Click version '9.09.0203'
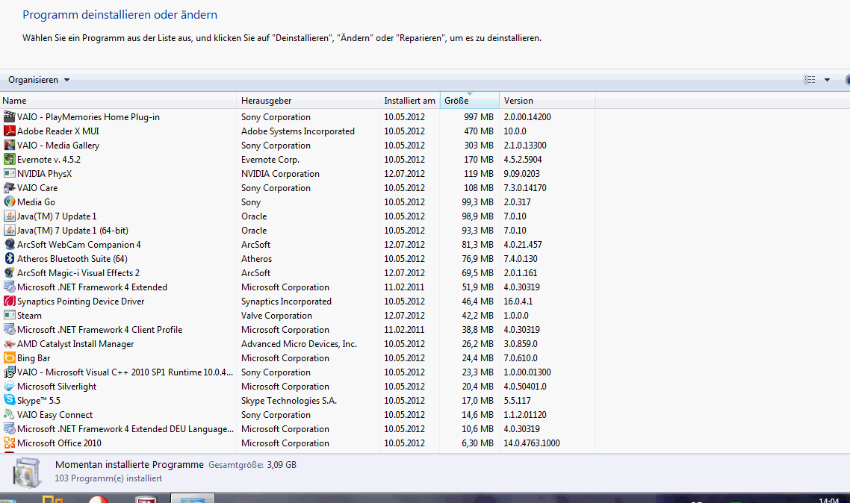Viewport: 850px width, 503px height. [x=521, y=174]
